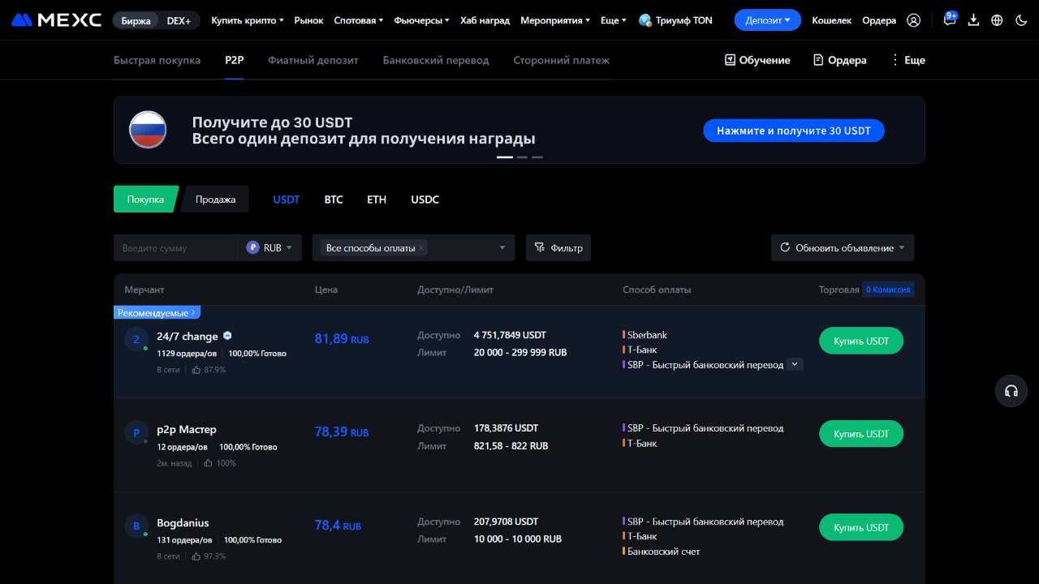Expand more payment methods for 24/7 change
Image resolution: width=1039 pixels, height=584 pixels.
pyautogui.click(x=795, y=365)
